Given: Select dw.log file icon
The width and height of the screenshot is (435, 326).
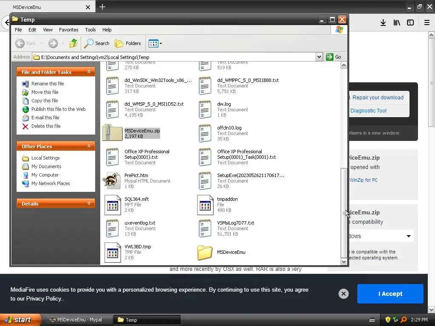Looking at the screenshot, I should click(x=205, y=109).
